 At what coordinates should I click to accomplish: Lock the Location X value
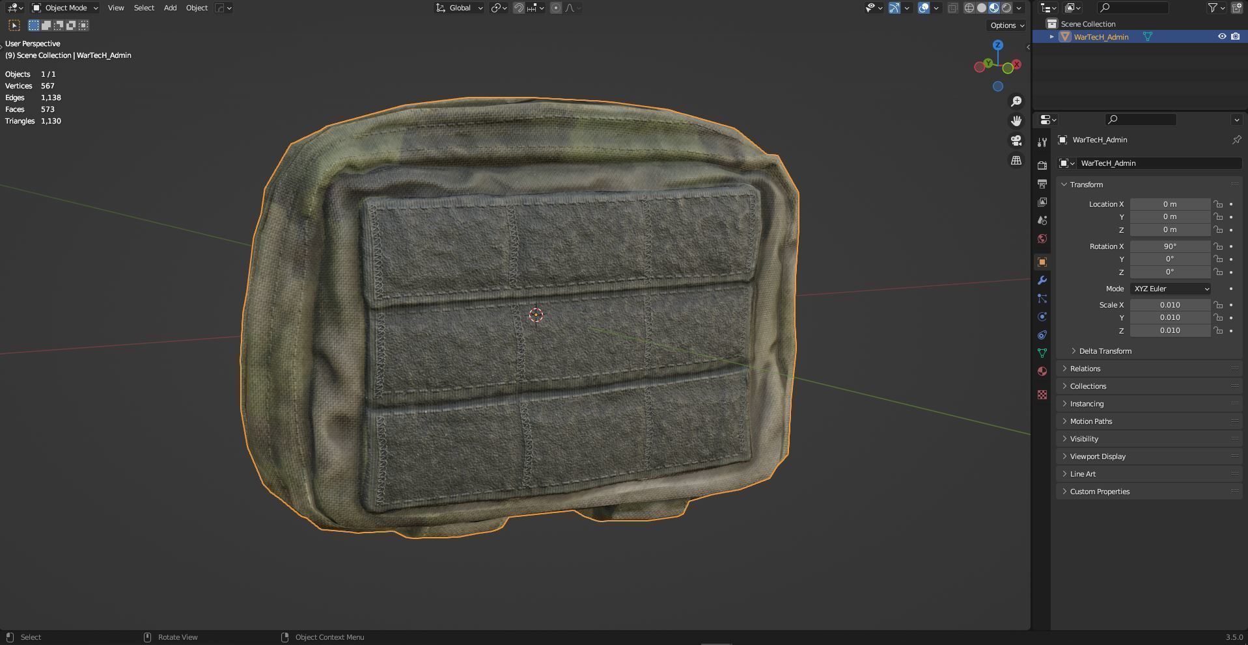[1219, 204]
